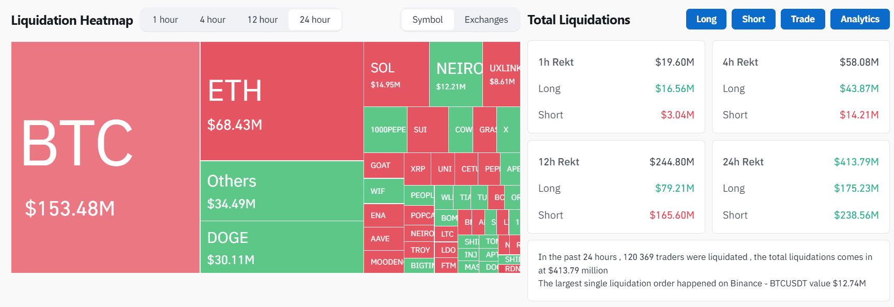Click the 1h Rekt summary card
Image resolution: width=894 pixels, height=307 pixels.
point(616,87)
